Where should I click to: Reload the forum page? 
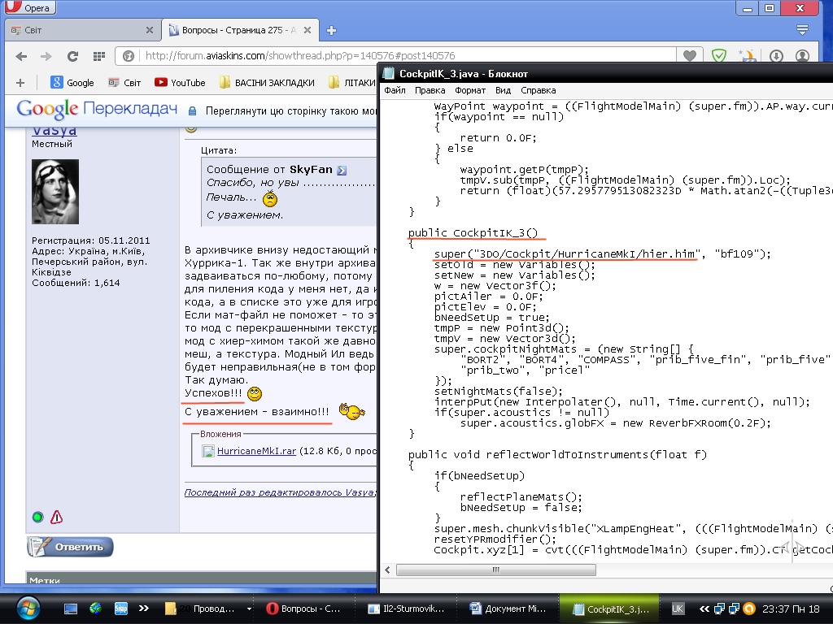pyautogui.click(x=72, y=56)
